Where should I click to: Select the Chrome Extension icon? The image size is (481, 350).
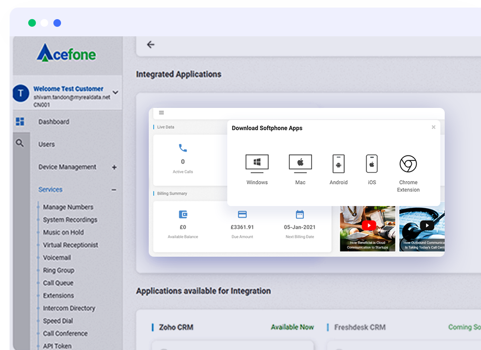pos(408,164)
